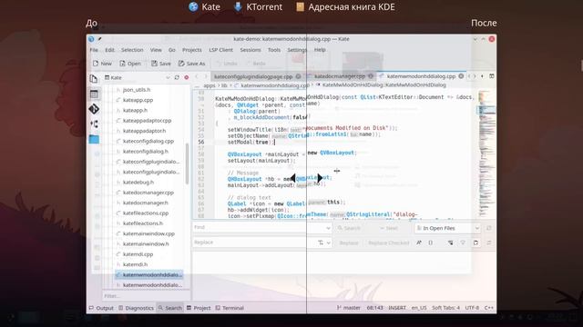Toggle the match case search option
The height and width of the screenshot is (327, 583).
(419, 243)
